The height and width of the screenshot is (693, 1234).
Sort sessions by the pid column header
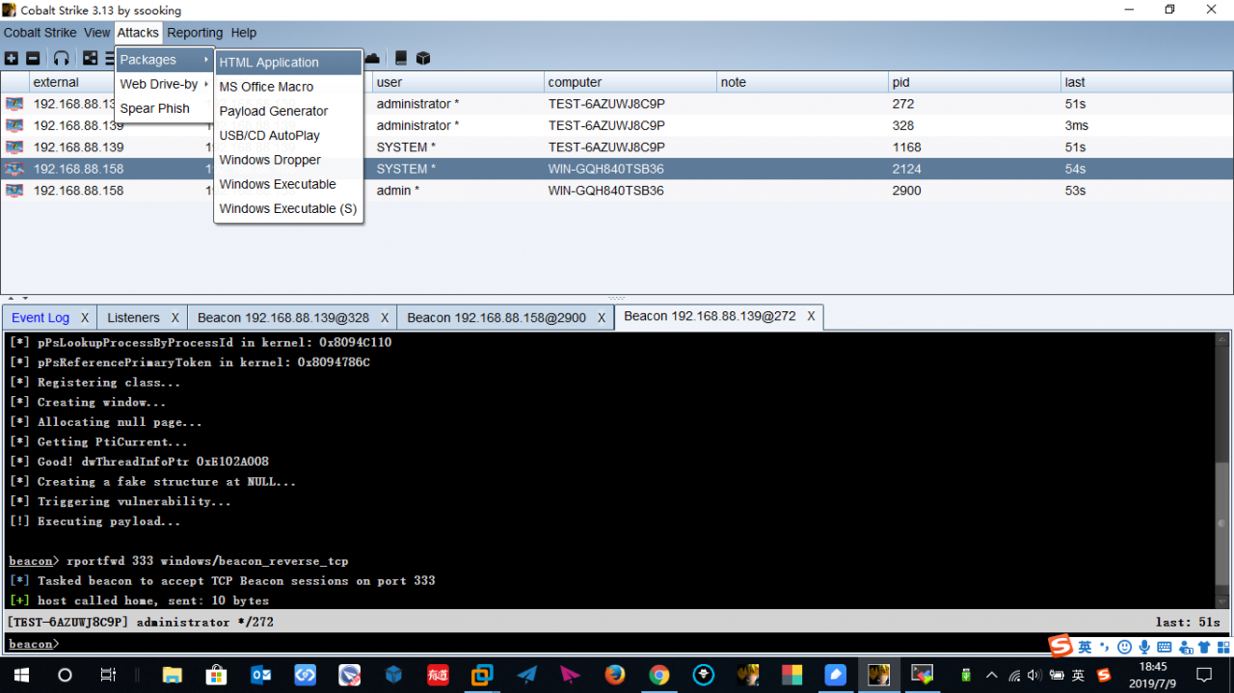pos(974,82)
